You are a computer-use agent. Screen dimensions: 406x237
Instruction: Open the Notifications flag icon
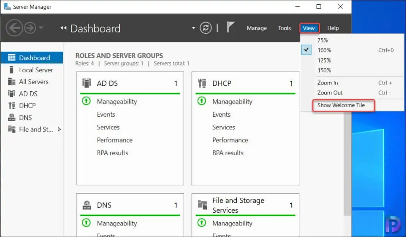[x=230, y=27]
